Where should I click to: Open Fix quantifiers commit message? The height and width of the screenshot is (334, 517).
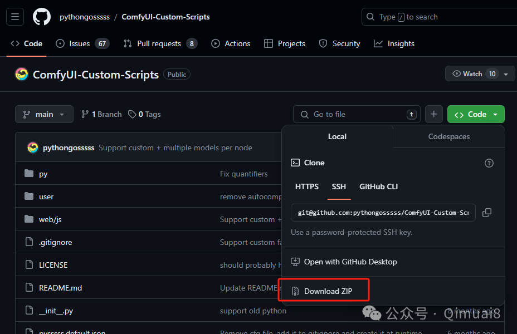[243, 174]
